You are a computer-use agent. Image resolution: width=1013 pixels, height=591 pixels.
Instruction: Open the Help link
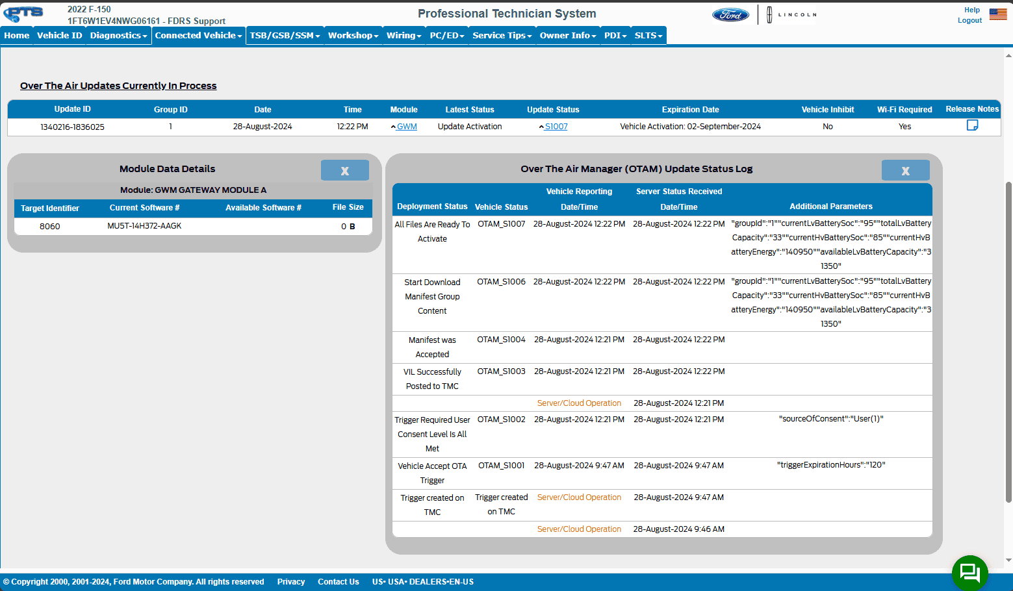coord(971,10)
